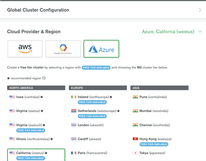Click the Cloud Provider & Region heading
The image size is (206, 161).
click(34, 31)
